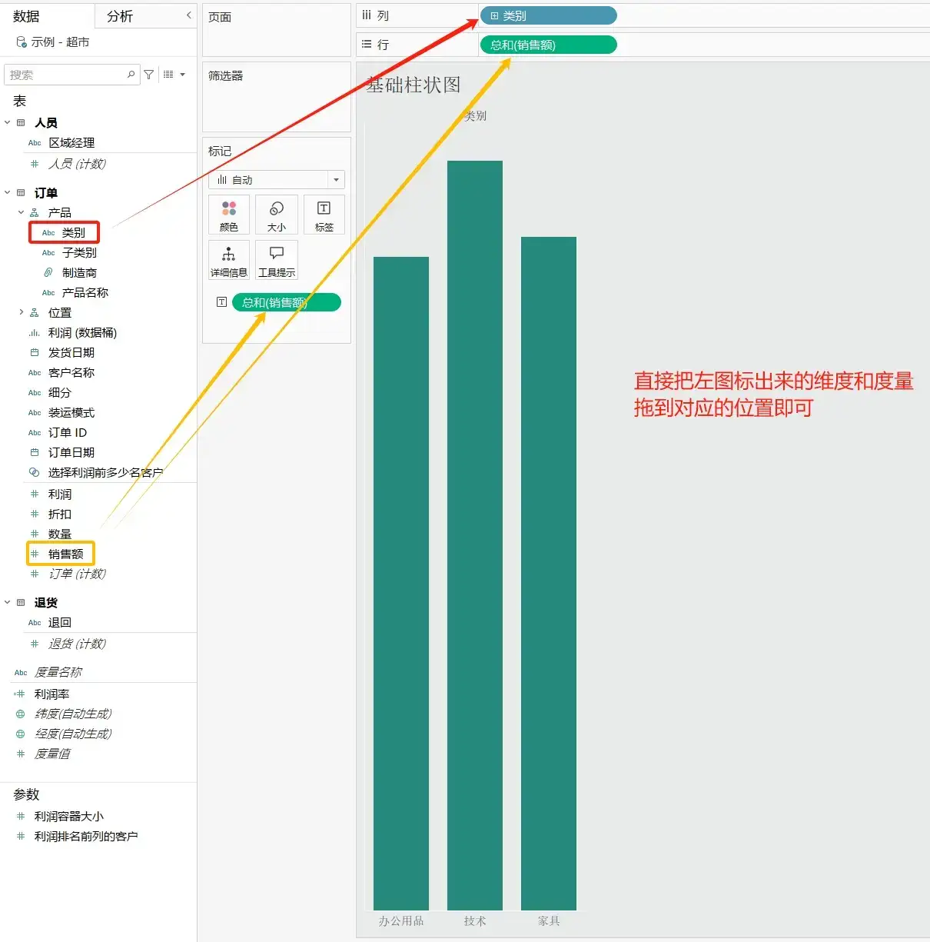The width and height of the screenshot is (930, 942).
Task: Click the 类别 pill on the Columns shelf
Action: click(548, 15)
